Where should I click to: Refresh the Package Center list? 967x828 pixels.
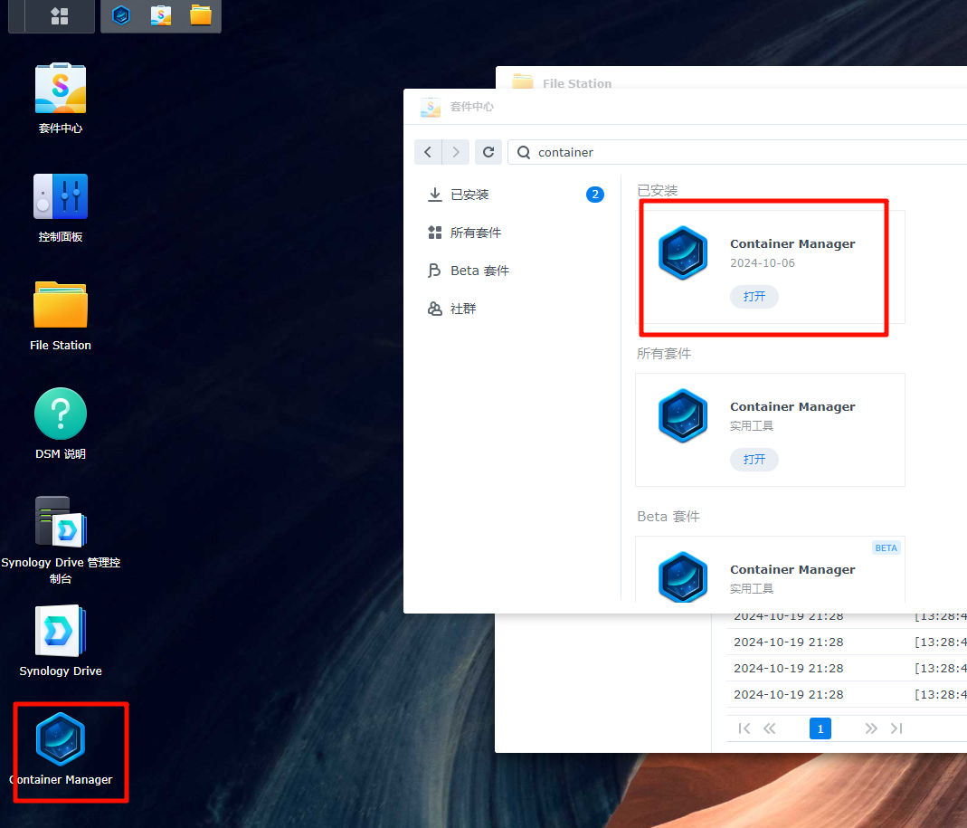488,152
